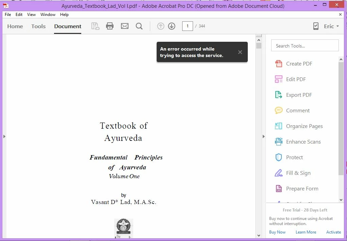
Task: Open the Create PDF tool
Action: click(x=293, y=64)
